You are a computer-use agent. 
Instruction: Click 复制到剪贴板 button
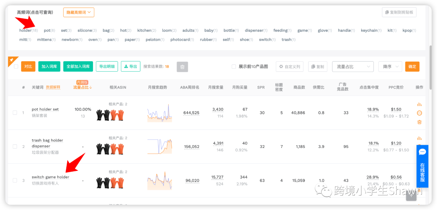pyautogui.click(x=399, y=12)
